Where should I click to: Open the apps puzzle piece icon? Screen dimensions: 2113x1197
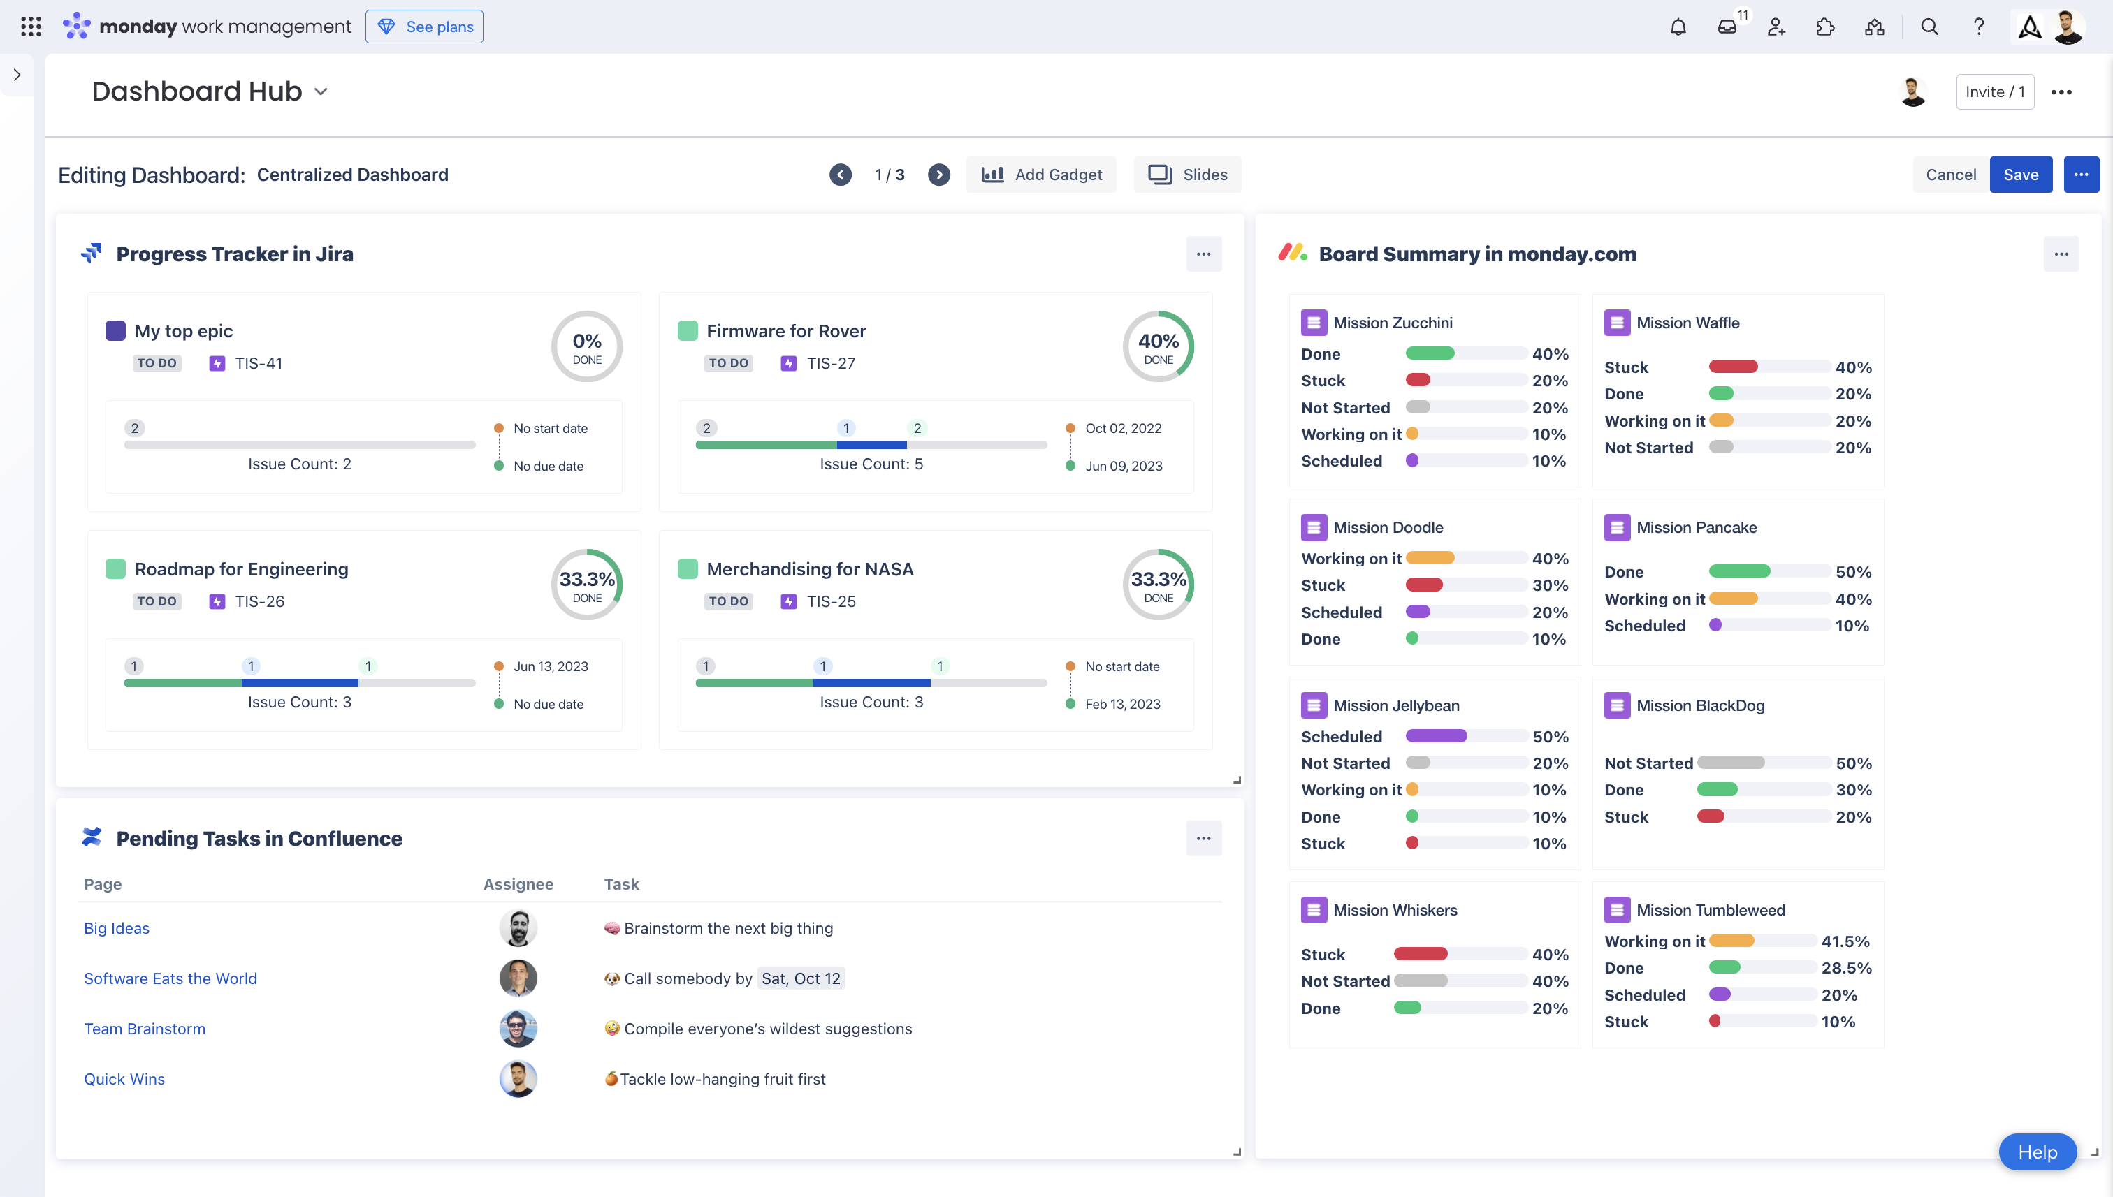point(1825,27)
